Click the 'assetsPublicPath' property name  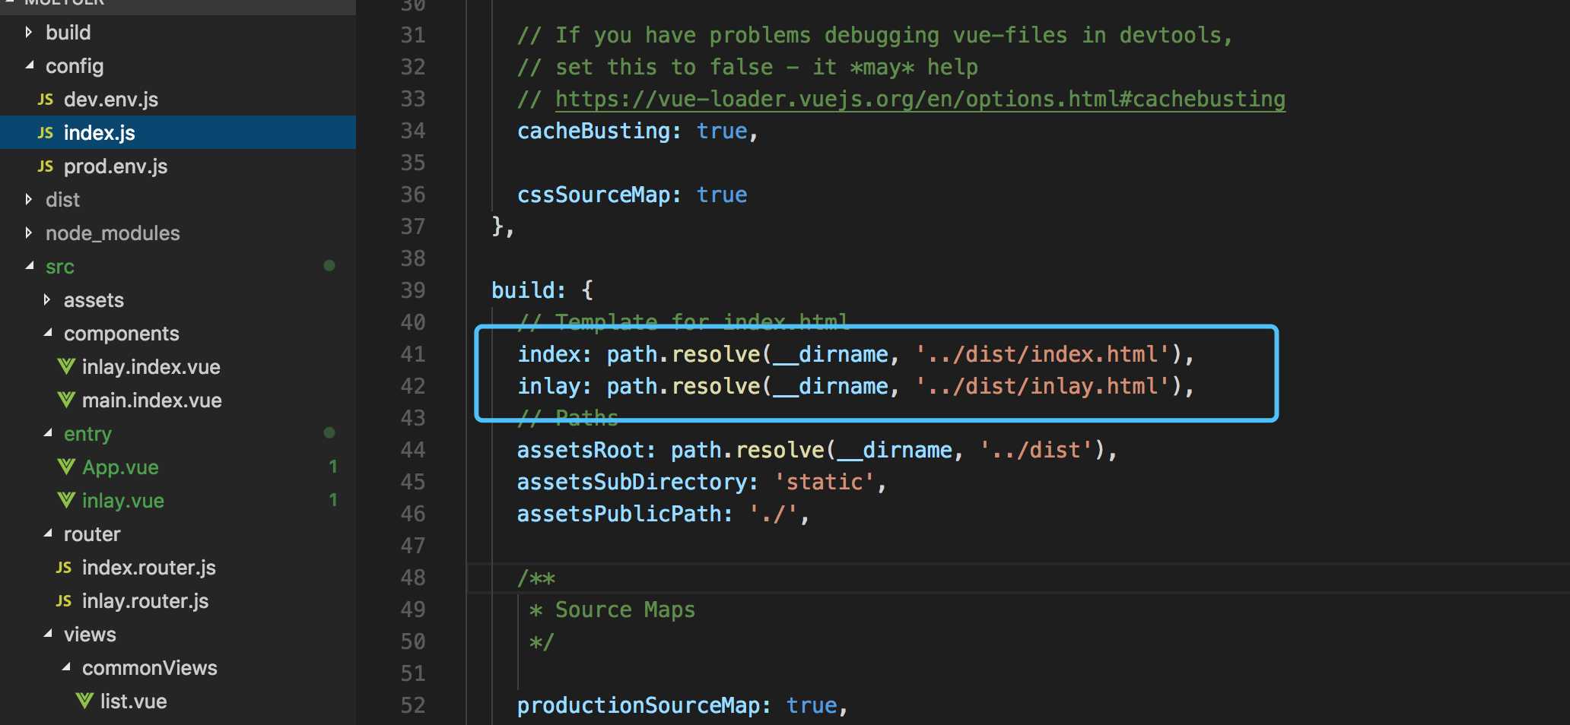[x=618, y=514]
